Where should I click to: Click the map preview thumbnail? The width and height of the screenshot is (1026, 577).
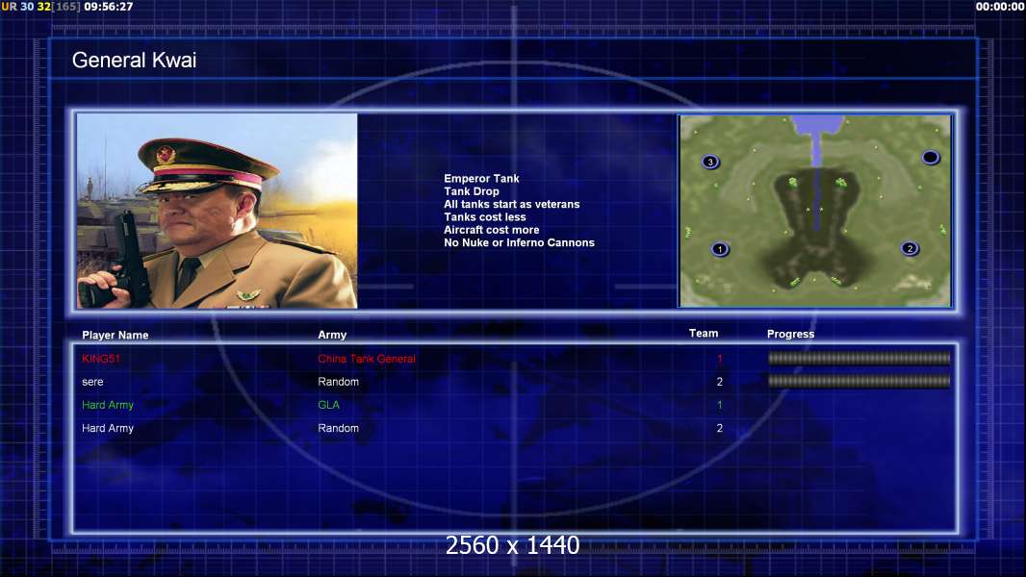click(x=815, y=211)
